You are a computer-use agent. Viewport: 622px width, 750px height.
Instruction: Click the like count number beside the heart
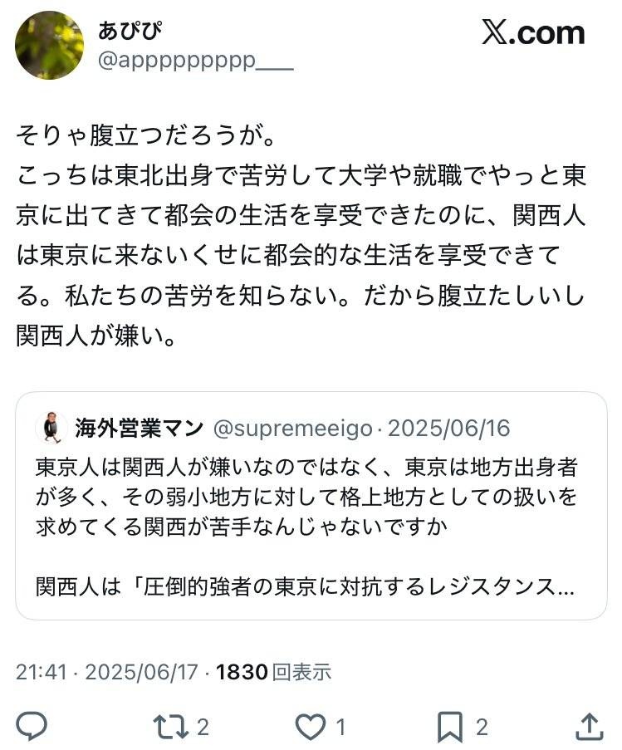click(x=340, y=728)
